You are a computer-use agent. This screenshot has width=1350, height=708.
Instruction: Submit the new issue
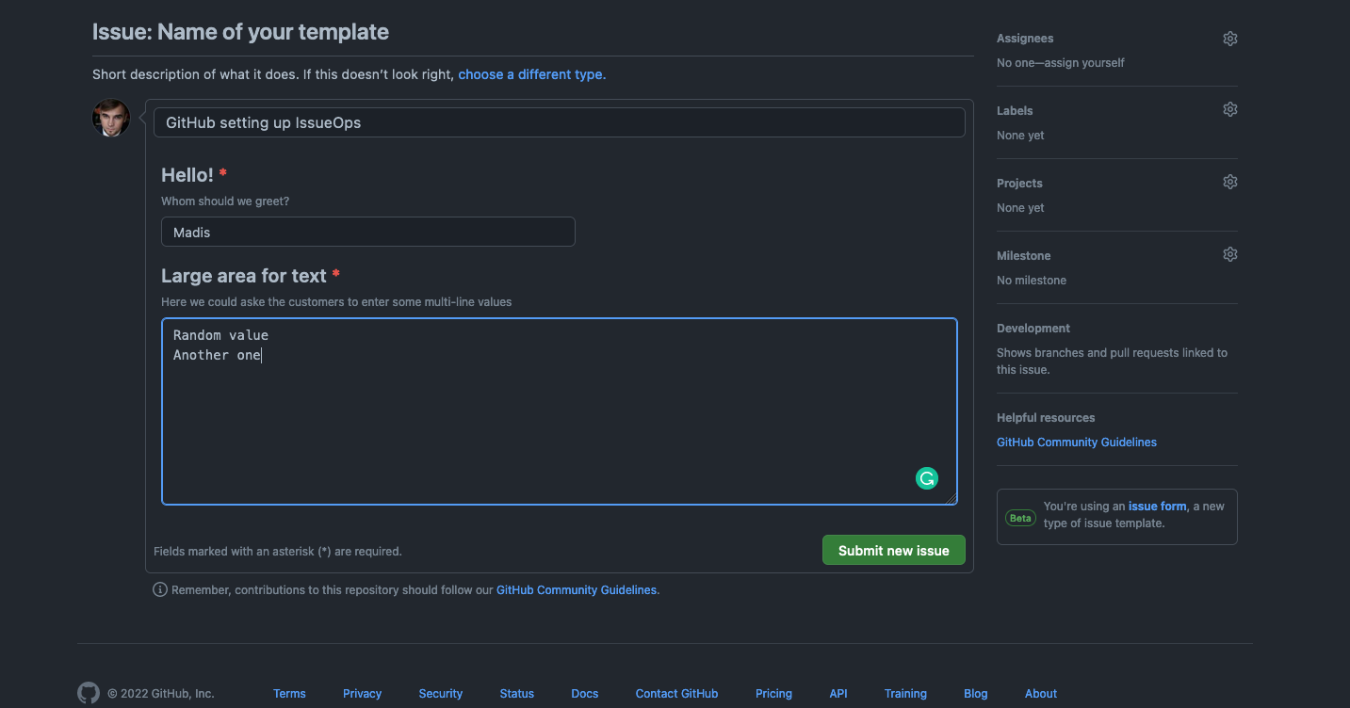(893, 551)
